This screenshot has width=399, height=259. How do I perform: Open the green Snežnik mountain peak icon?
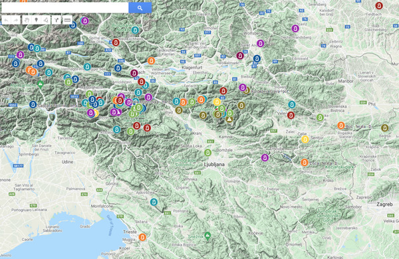point(207,236)
